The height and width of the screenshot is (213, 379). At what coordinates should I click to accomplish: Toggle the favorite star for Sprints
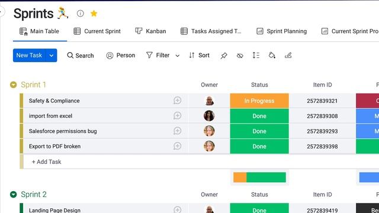pos(94,13)
